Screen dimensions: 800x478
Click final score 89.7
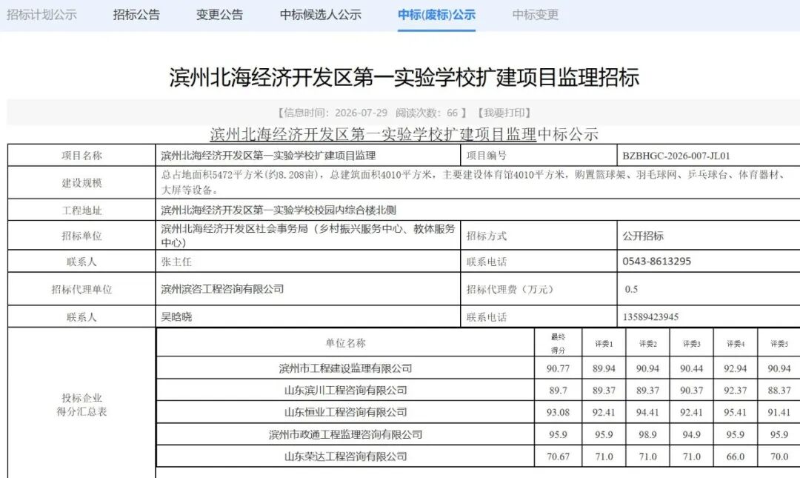pyautogui.click(x=559, y=390)
